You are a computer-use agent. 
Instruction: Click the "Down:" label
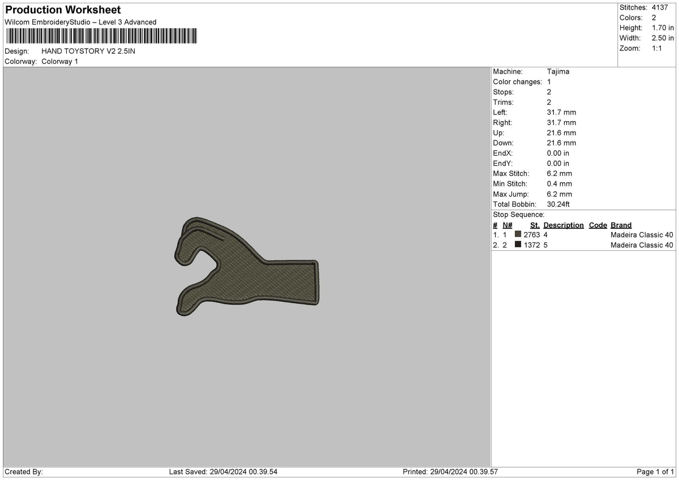[503, 143]
